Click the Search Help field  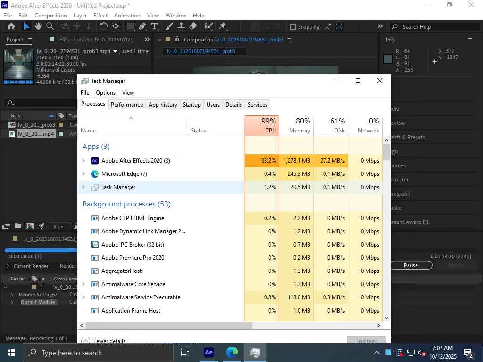[434, 27]
